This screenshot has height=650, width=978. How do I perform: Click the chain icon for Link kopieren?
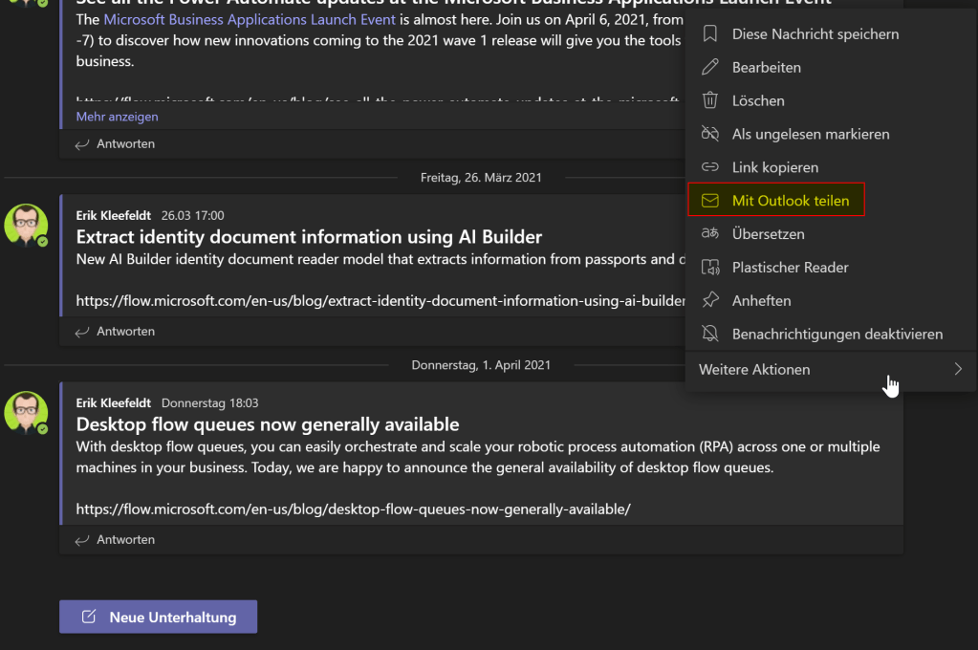(709, 167)
